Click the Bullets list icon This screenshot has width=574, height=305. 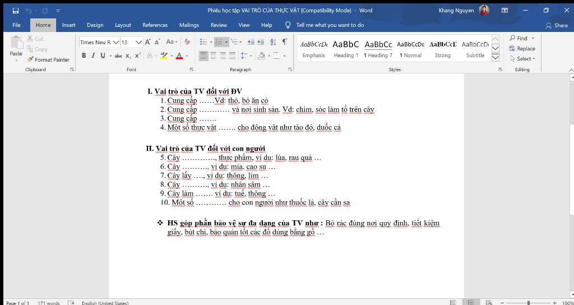(x=204, y=42)
